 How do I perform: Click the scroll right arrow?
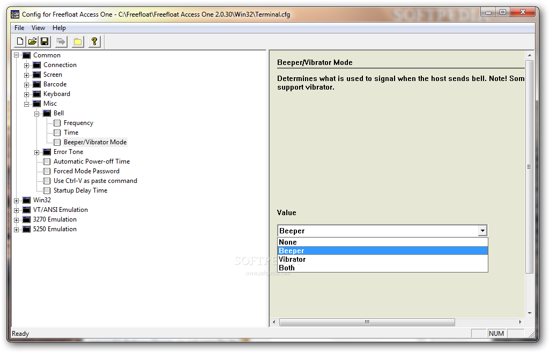click(x=520, y=322)
